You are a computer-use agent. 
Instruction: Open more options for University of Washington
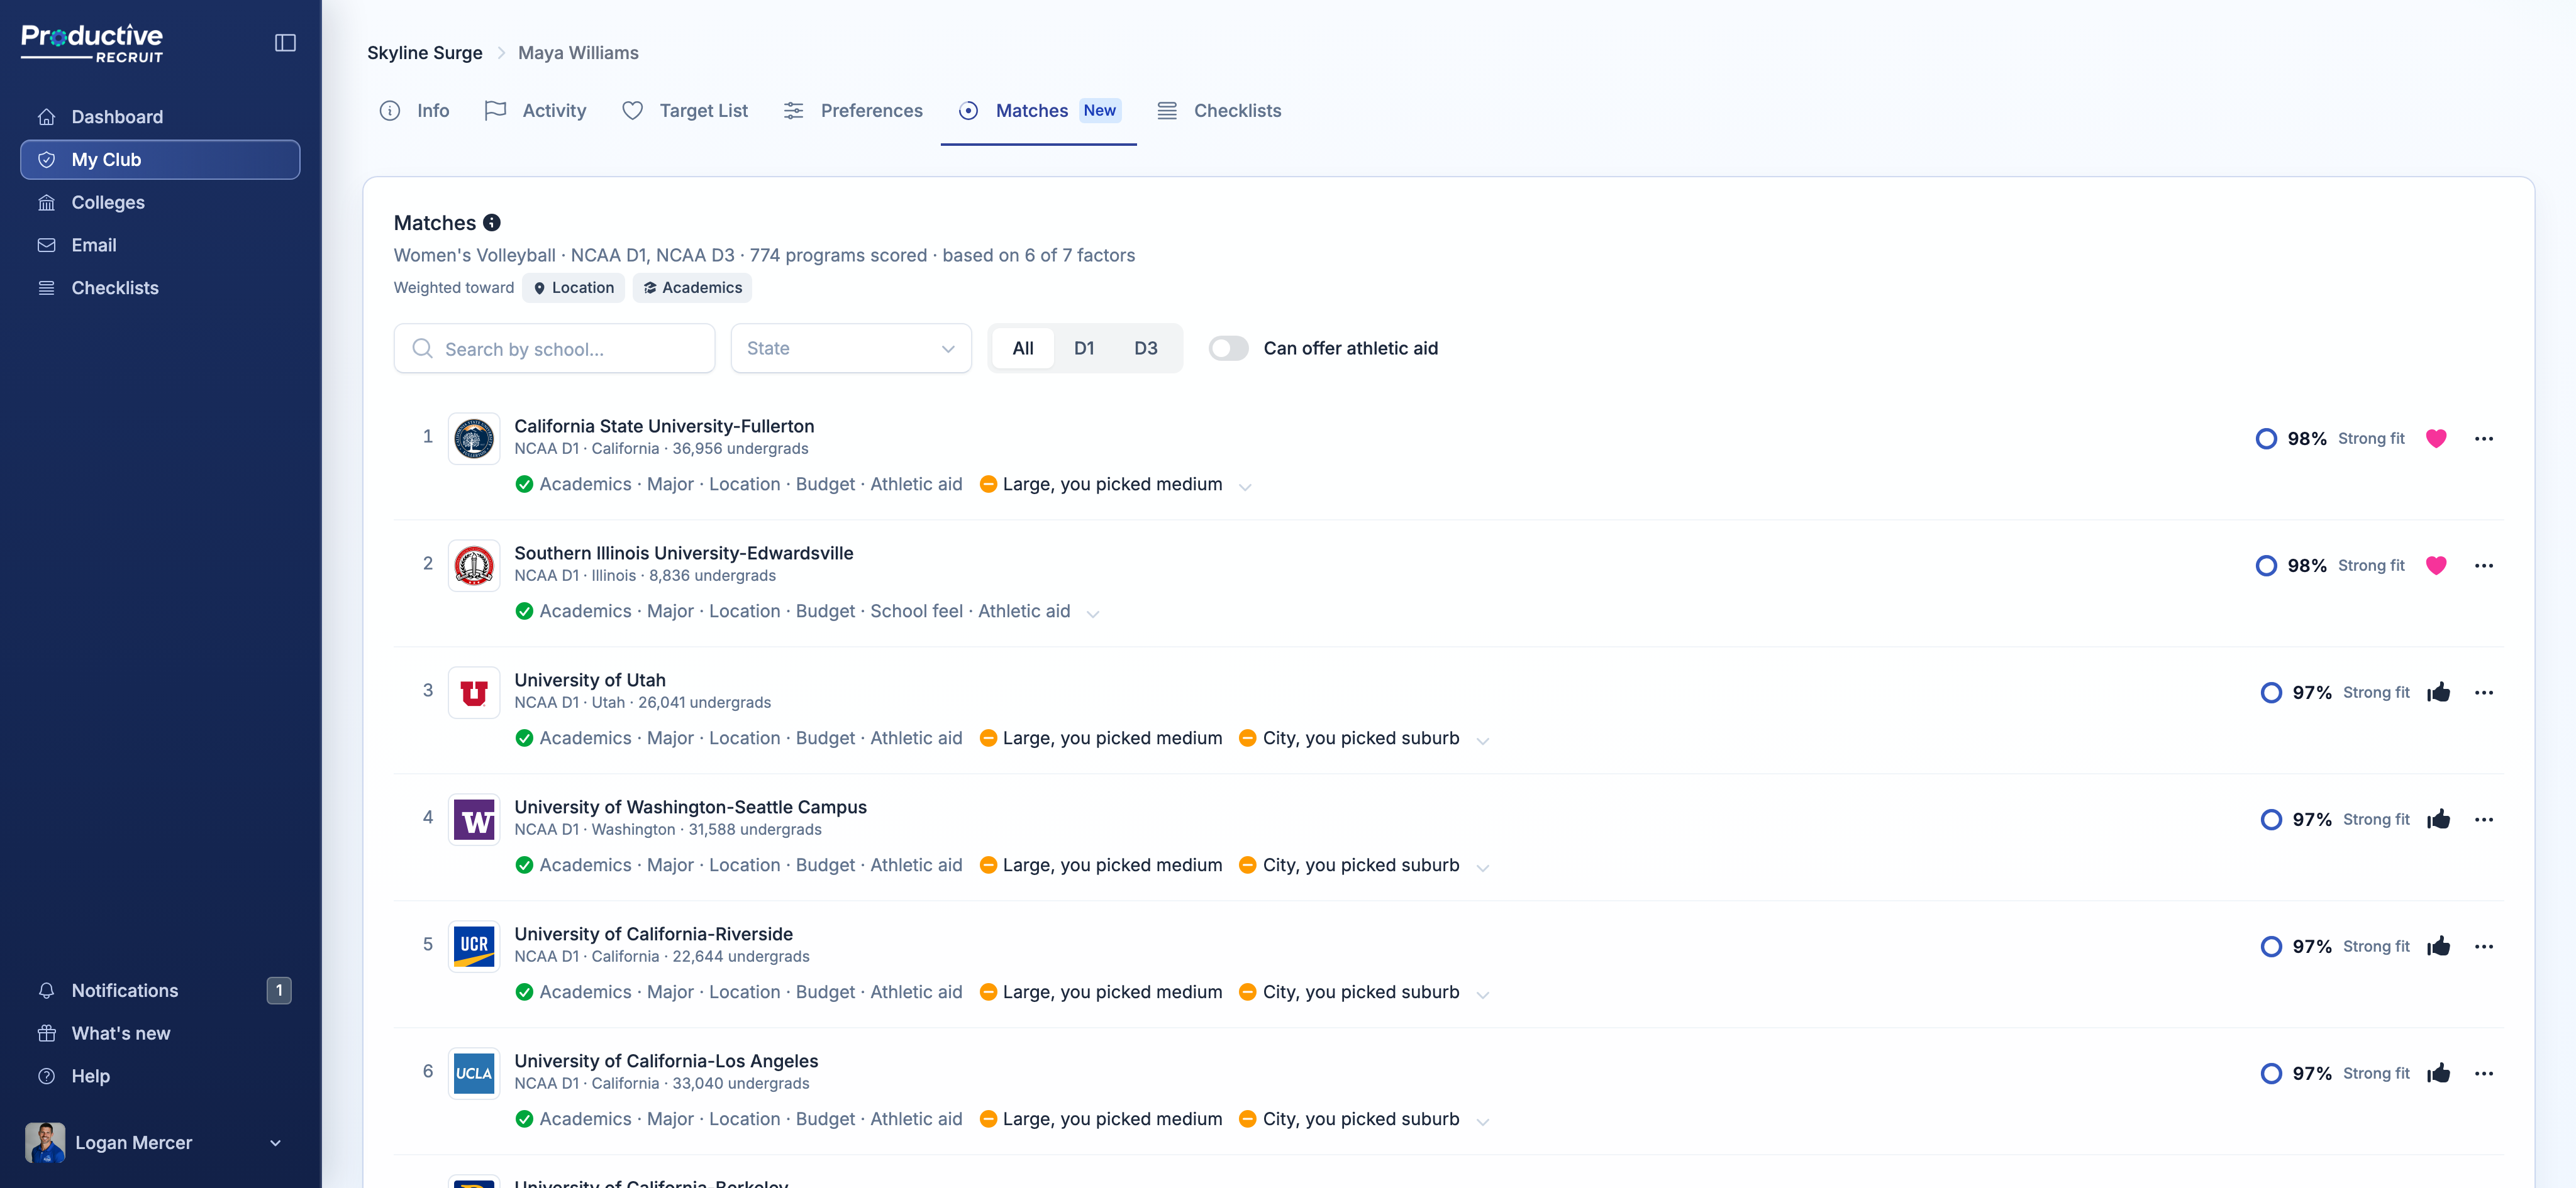[x=2484, y=819]
